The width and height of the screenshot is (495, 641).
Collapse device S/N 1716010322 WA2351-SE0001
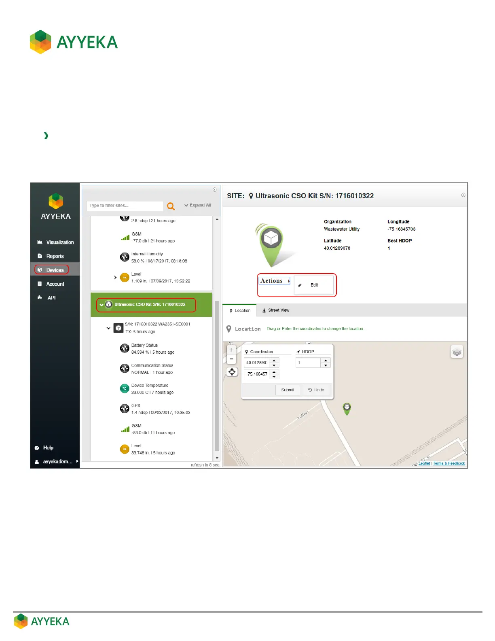coord(108,328)
